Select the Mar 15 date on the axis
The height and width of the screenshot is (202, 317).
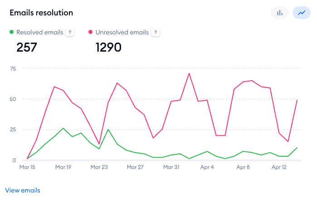(27, 167)
